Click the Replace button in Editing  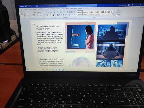tap(118, 13)
